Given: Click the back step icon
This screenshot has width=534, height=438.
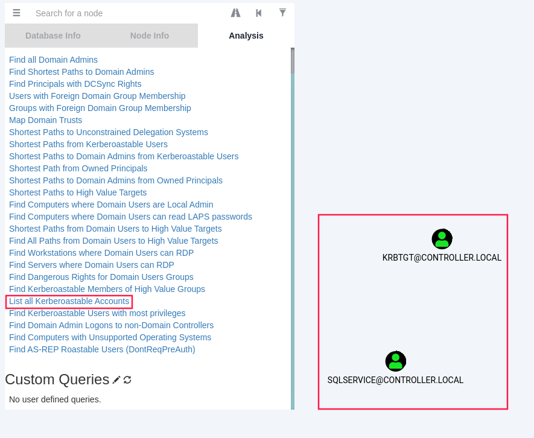Looking at the screenshot, I should (x=259, y=13).
